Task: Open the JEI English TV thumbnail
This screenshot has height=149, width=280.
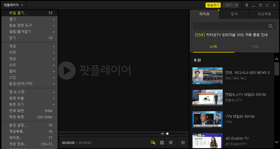Action: [208, 141]
